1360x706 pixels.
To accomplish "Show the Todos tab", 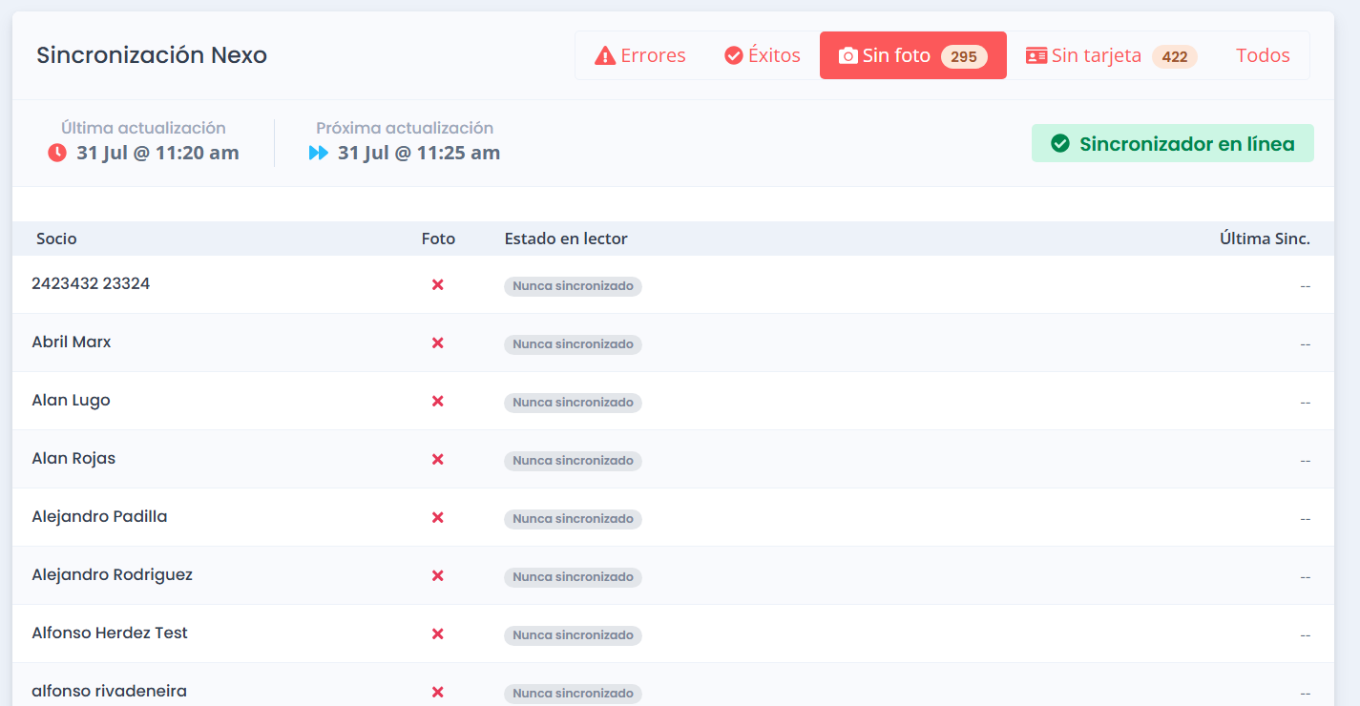I will (x=1263, y=55).
